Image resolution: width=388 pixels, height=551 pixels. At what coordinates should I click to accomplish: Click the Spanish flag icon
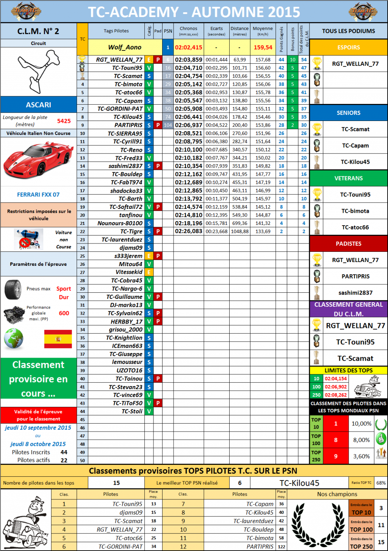pos(58,339)
